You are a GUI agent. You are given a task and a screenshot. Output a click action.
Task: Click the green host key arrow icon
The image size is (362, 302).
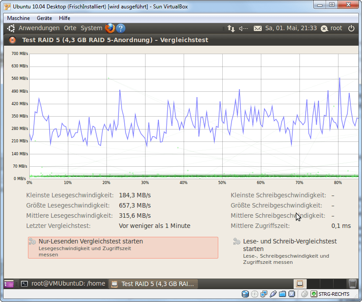(x=314, y=294)
